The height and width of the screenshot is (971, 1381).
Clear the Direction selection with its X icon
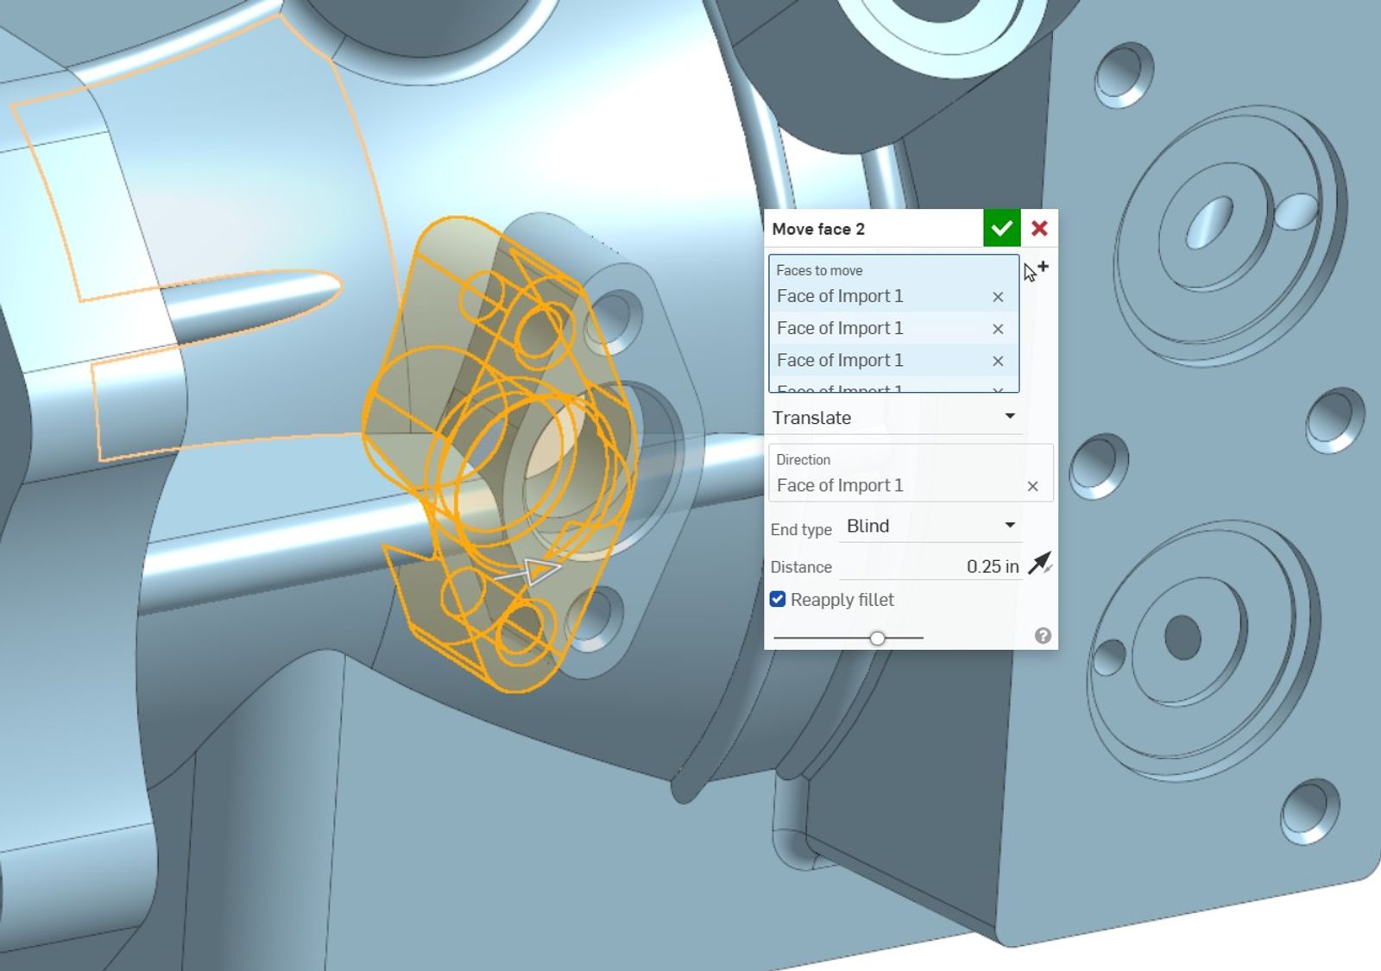[x=1033, y=486]
